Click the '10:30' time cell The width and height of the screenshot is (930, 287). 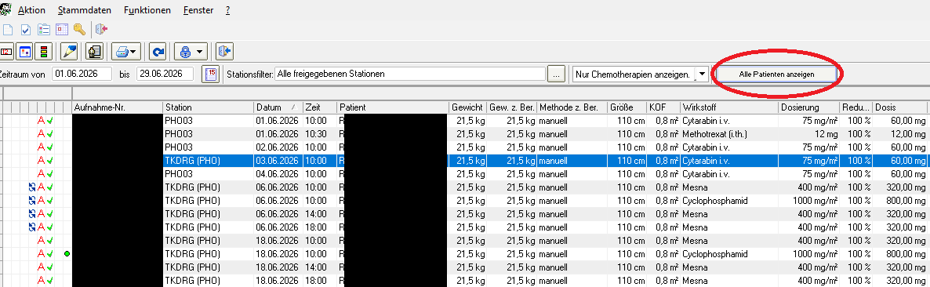(x=320, y=134)
